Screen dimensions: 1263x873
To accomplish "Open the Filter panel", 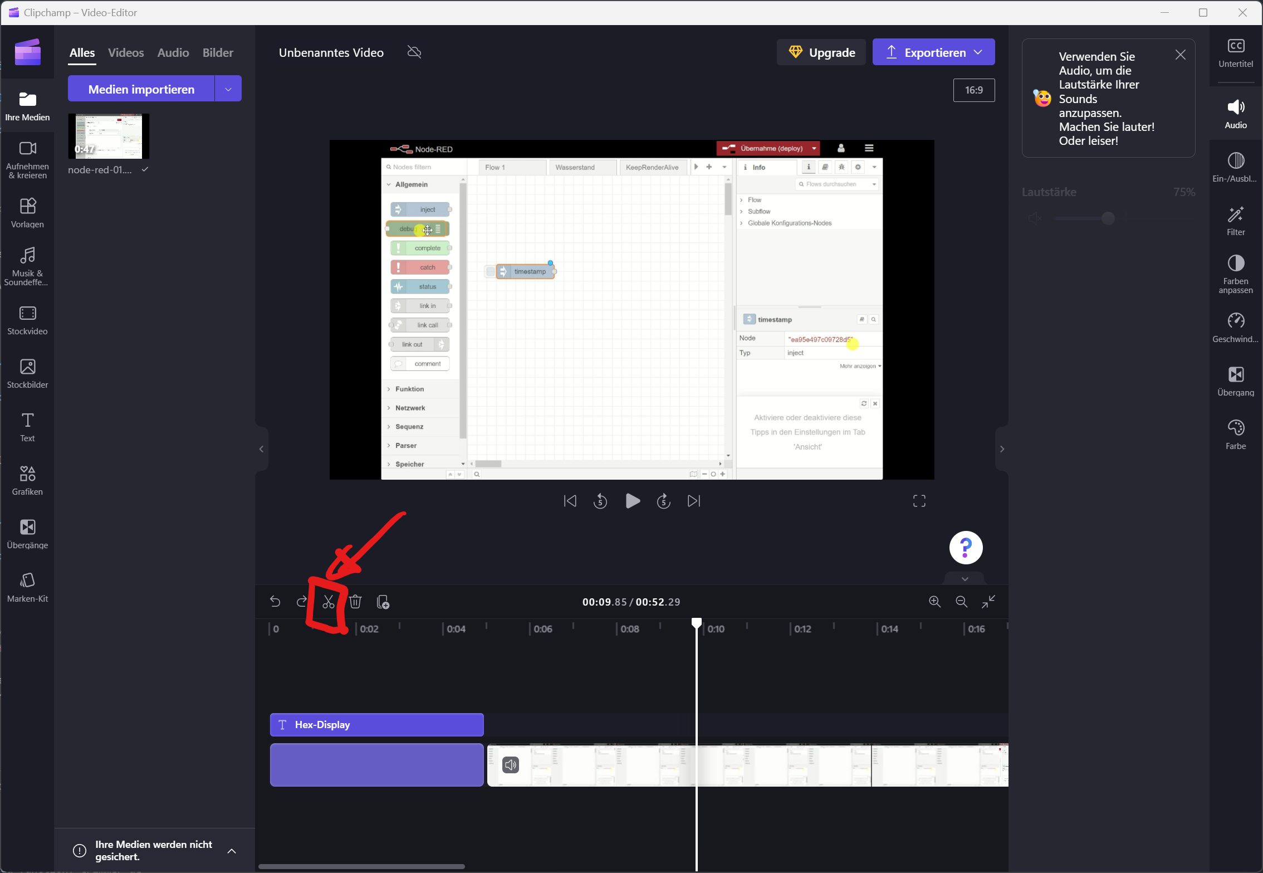I will pyautogui.click(x=1236, y=221).
